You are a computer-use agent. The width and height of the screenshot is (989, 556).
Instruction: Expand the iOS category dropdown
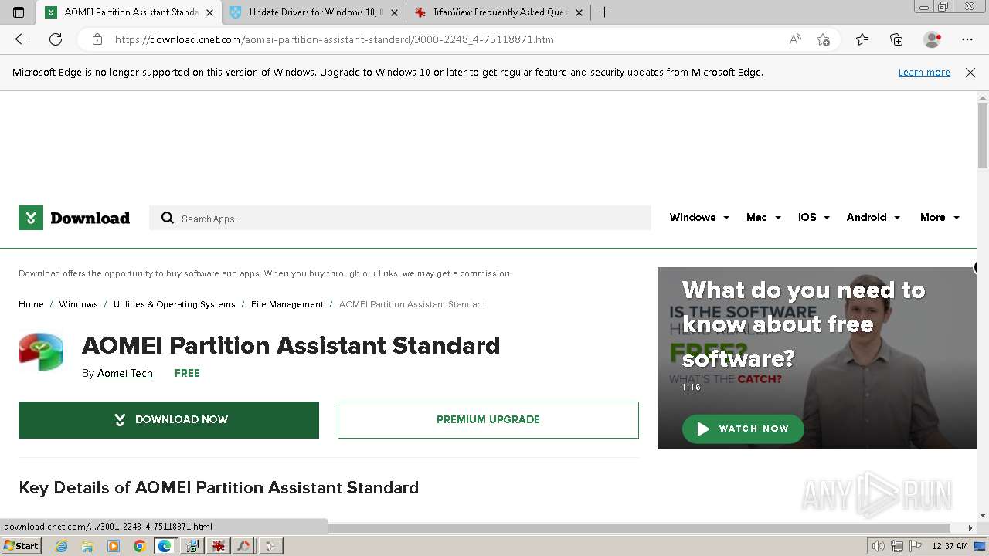coord(814,218)
